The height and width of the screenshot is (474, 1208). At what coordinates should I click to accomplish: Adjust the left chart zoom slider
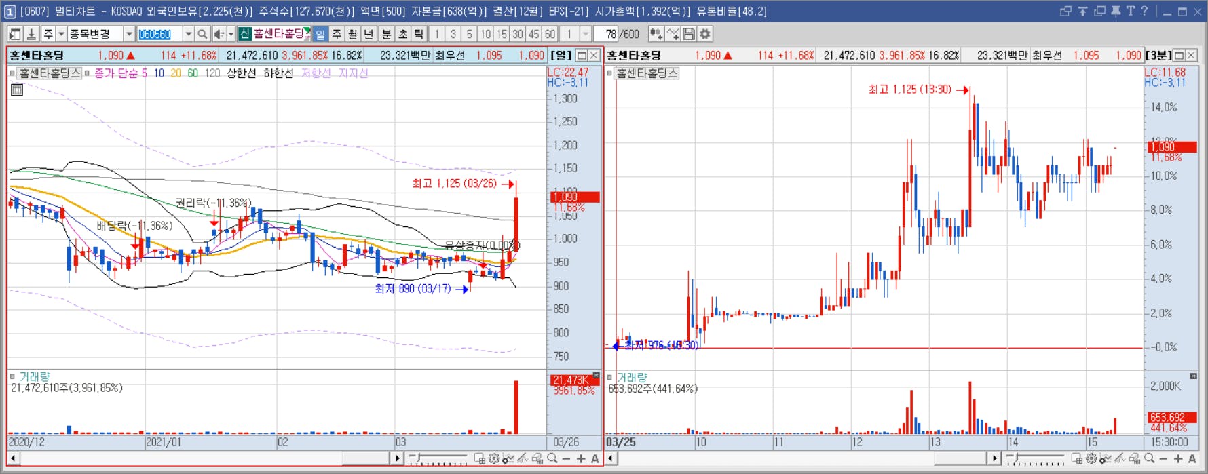pos(438,459)
